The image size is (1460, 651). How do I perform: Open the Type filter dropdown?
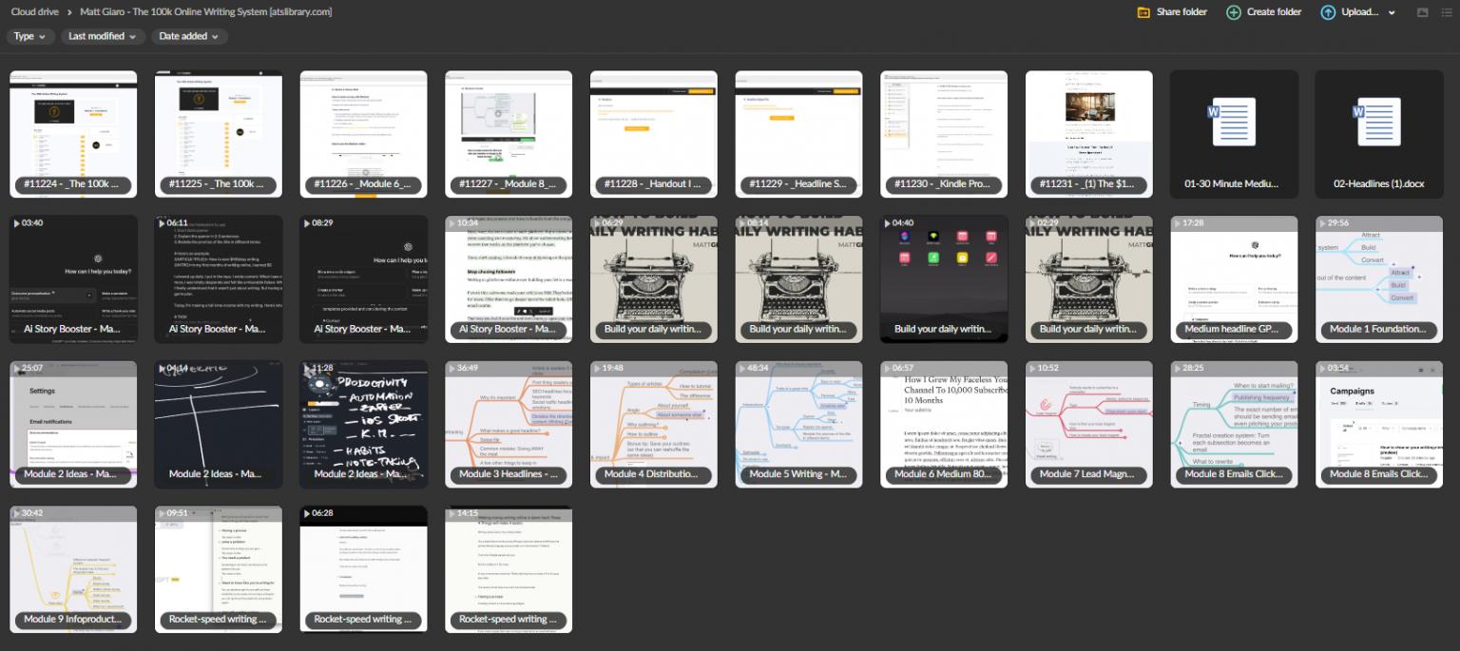(x=29, y=36)
